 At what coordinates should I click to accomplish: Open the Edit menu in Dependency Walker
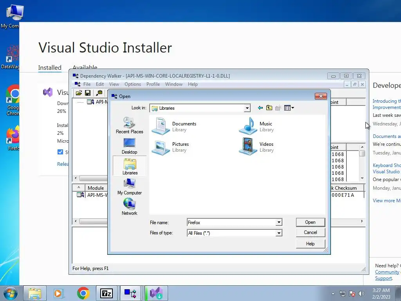click(100, 84)
